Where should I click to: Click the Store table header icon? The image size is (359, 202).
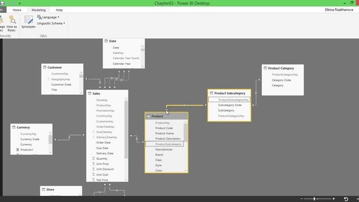[x=44, y=190]
